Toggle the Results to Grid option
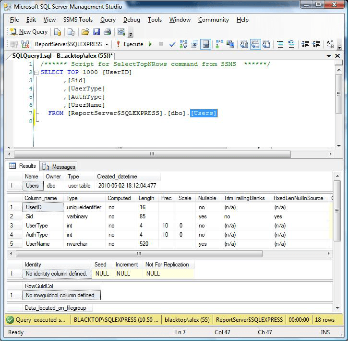This screenshot has width=348, height=341. (x=255, y=44)
